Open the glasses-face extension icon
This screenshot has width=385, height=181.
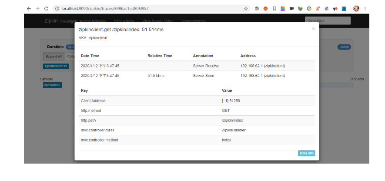257,9
